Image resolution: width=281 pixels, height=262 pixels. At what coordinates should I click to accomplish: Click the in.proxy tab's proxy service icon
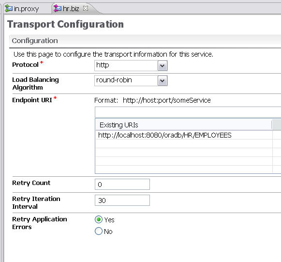(x=8, y=8)
